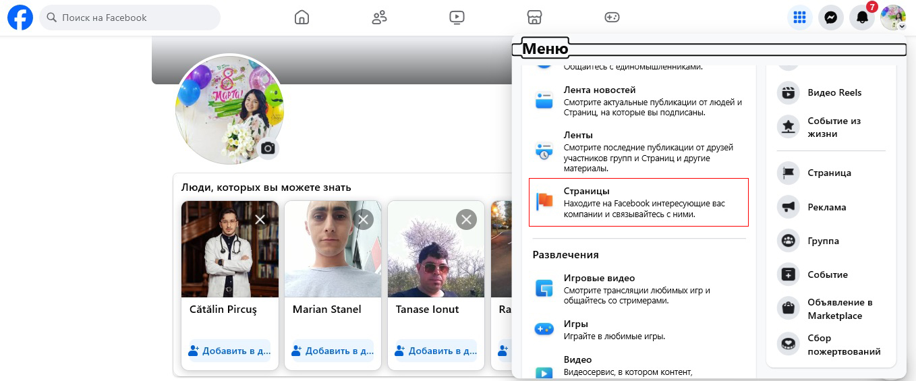The height and width of the screenshot is (381, 916).
Task: Open the Игры menu entry
Action: 639,330
